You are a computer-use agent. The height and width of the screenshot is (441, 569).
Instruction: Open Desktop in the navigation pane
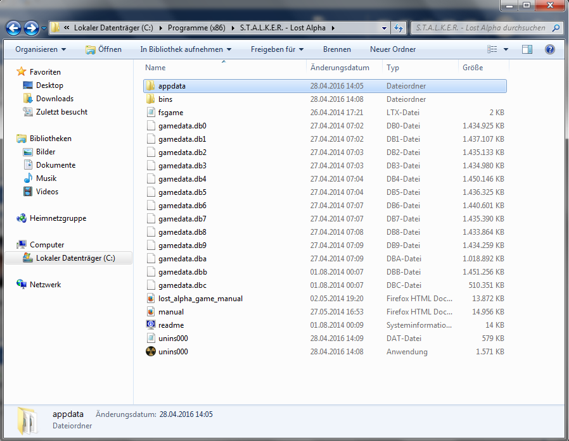[49, 85]
